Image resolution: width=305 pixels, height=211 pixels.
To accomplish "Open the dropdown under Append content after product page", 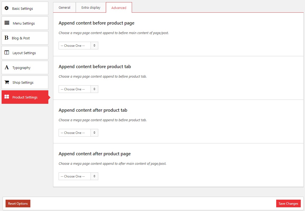I will (x=75, y=176).
